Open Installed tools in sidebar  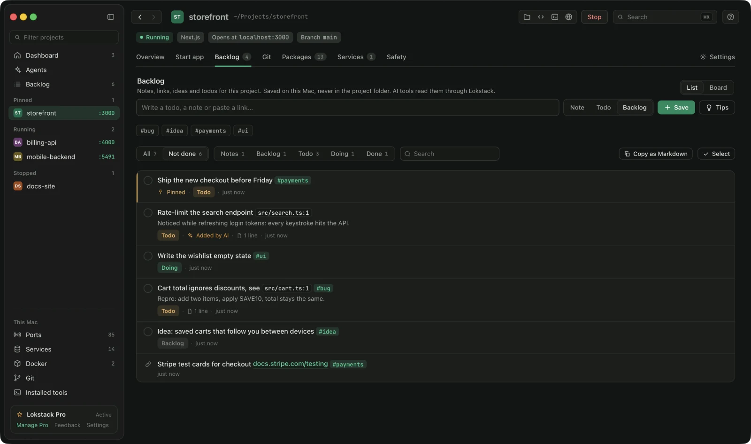[x=64, y=393]
